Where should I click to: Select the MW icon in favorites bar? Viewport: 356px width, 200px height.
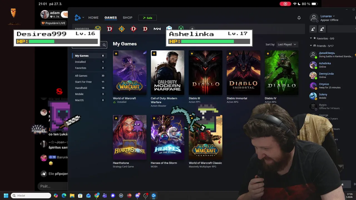click(157, 29)
